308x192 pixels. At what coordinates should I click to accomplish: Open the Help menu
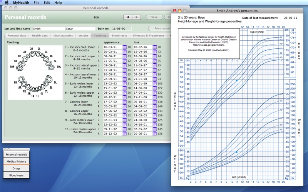[58, 3]
